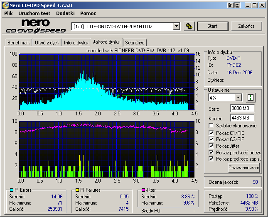Click the copy results icon in title bar
The height and width of the screenshot is (217, 268).
tap(231, 5)
